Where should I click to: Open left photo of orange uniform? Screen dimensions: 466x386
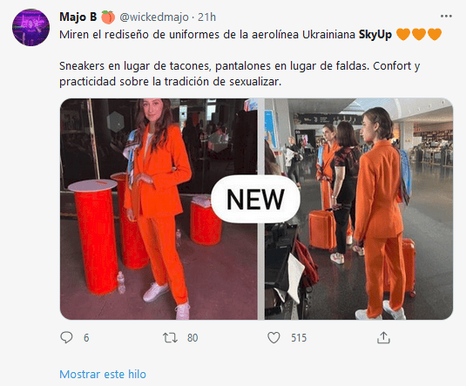point(159,209)
